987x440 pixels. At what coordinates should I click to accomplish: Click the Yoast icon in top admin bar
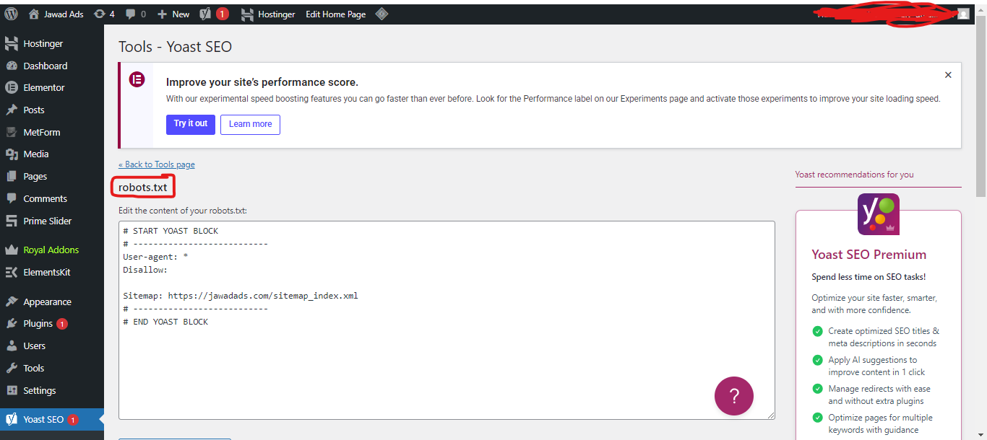[205, 14]
